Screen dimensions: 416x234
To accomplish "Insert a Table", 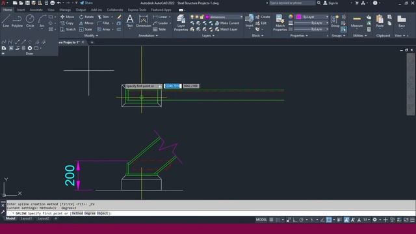I will pos(159,29).
